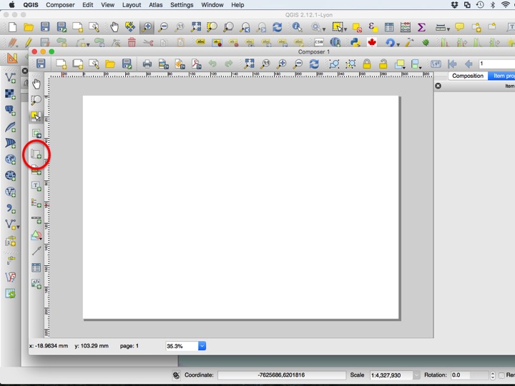
Task: Open the Scale combo box dropdown
Action: click(x=416, y=375)
